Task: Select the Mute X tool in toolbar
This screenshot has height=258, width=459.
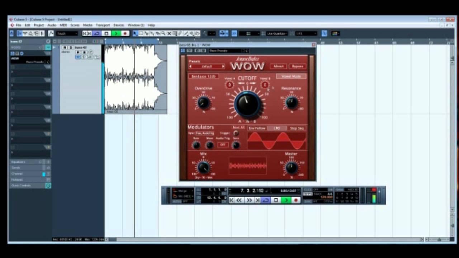Action: pyautogui.click(x=169, y=33)
